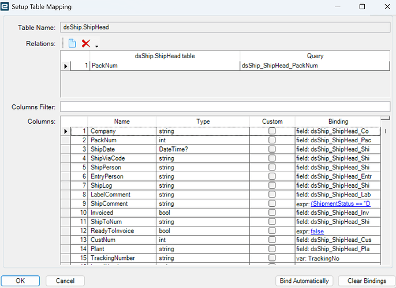Select the EntryPerson name cell

click(x=122, y=176)
